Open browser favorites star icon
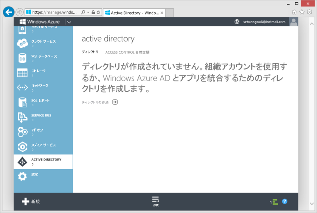The width and height of the screenshot is (317, 213). point(302,12)
